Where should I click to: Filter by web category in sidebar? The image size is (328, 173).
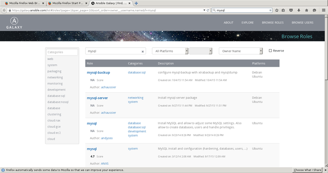[x=50, y=59]
